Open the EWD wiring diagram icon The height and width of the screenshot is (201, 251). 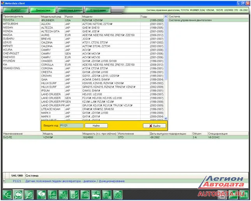[52, 195]
